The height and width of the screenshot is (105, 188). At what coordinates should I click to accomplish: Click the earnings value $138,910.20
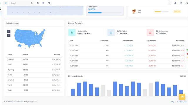click(x=56, y=65)
